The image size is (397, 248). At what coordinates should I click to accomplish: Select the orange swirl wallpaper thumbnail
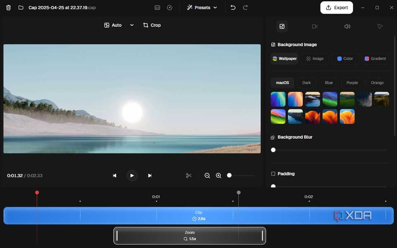330,116
